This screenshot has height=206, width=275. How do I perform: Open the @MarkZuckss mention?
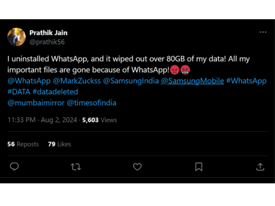click(77, 81)
